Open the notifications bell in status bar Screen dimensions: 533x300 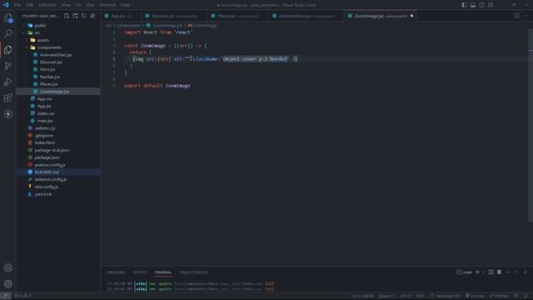(x=526, y=296)
